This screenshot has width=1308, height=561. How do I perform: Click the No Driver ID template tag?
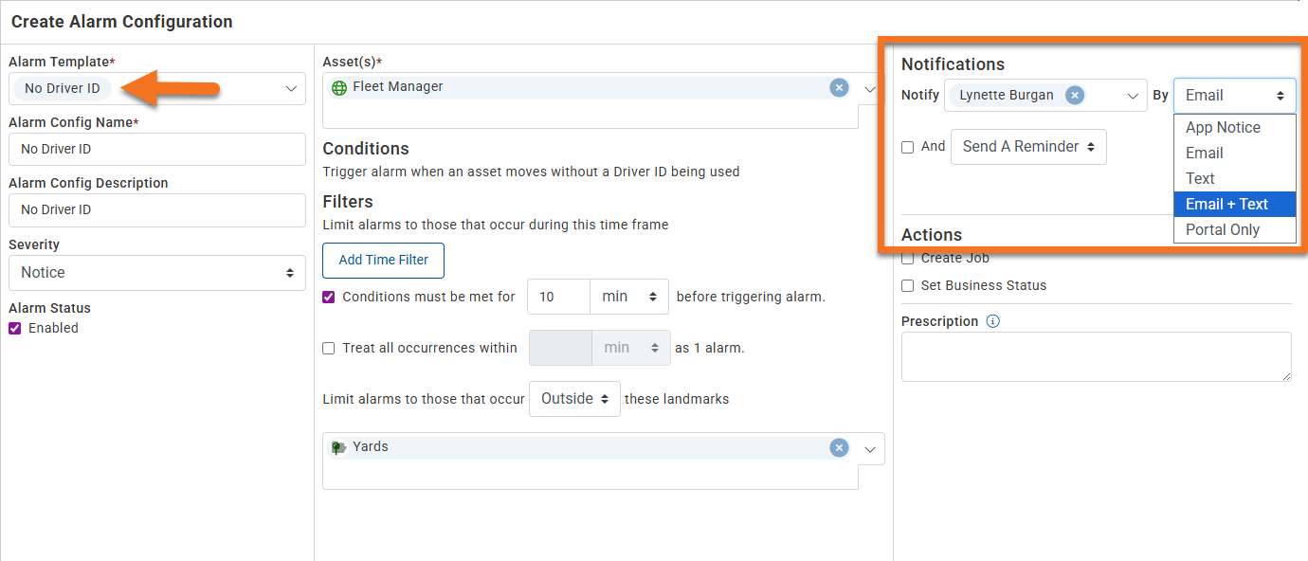tap(63, 88)
